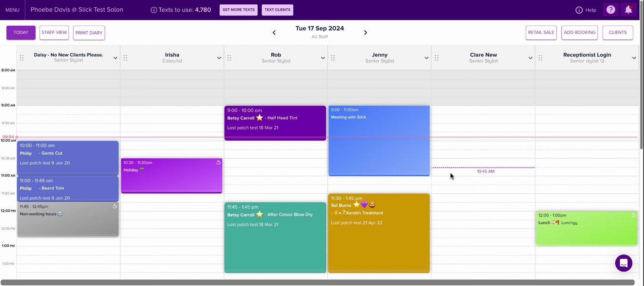Open Betsy Carroll After Colour Blow Dry booking
The height and width of the screenshot is (286, 644).
coord(275,238)
